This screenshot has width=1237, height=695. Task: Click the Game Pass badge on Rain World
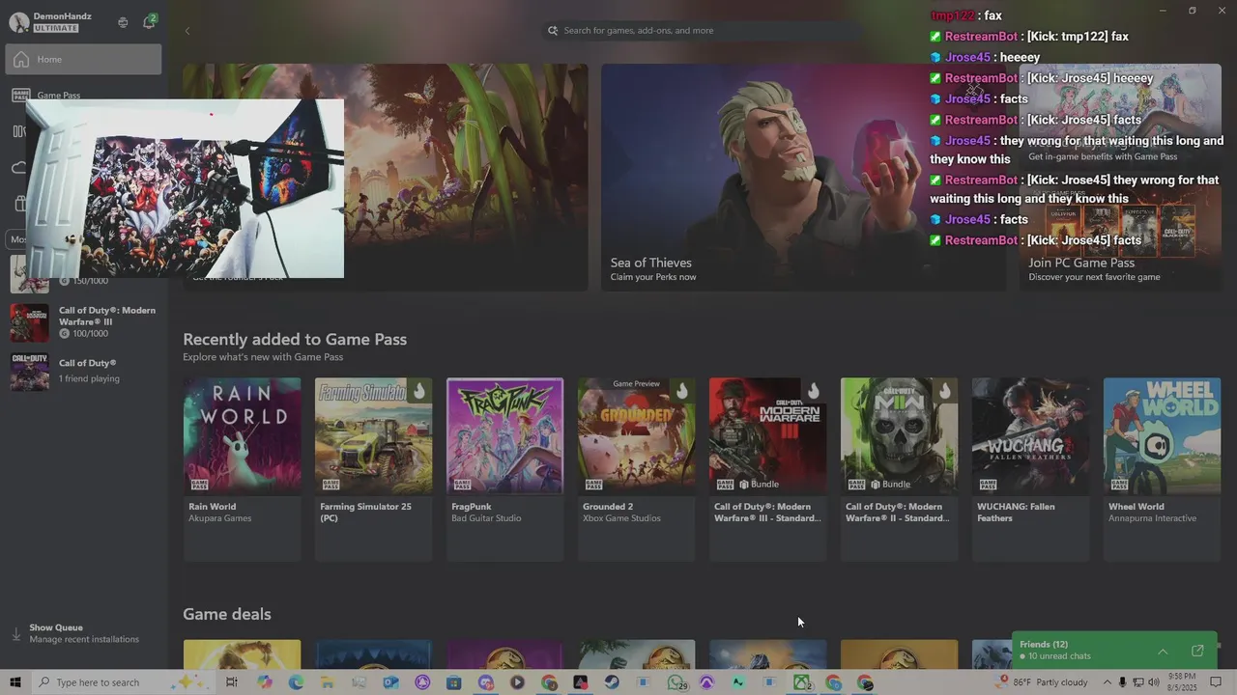coord(198,485)
